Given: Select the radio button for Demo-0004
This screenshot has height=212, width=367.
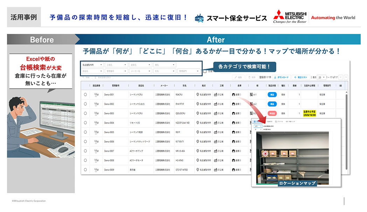Looking at the screenshot, I should point(85,122).
